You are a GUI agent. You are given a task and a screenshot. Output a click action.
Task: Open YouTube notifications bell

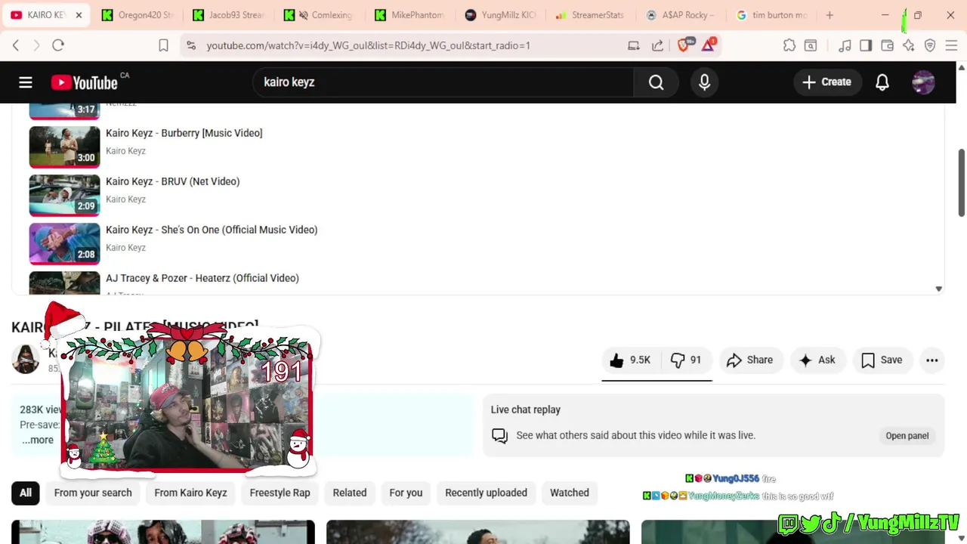882,82
